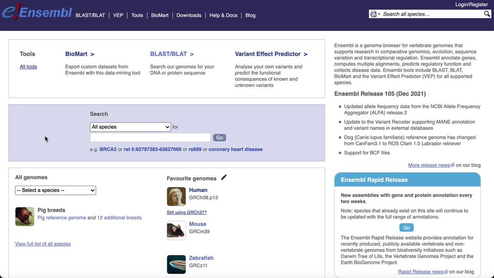The height and width of the screenshot is (278, 494).
Task: Go to Downloads in the top menu
Action: [189, 15]
